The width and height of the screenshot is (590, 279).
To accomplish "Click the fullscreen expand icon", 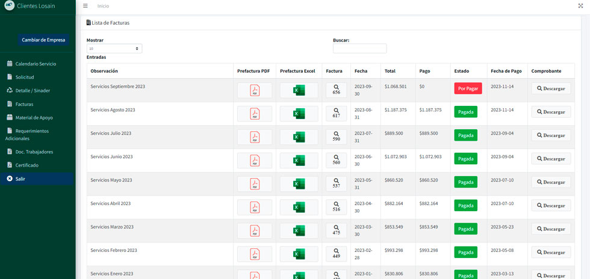I will coord(580,6).
